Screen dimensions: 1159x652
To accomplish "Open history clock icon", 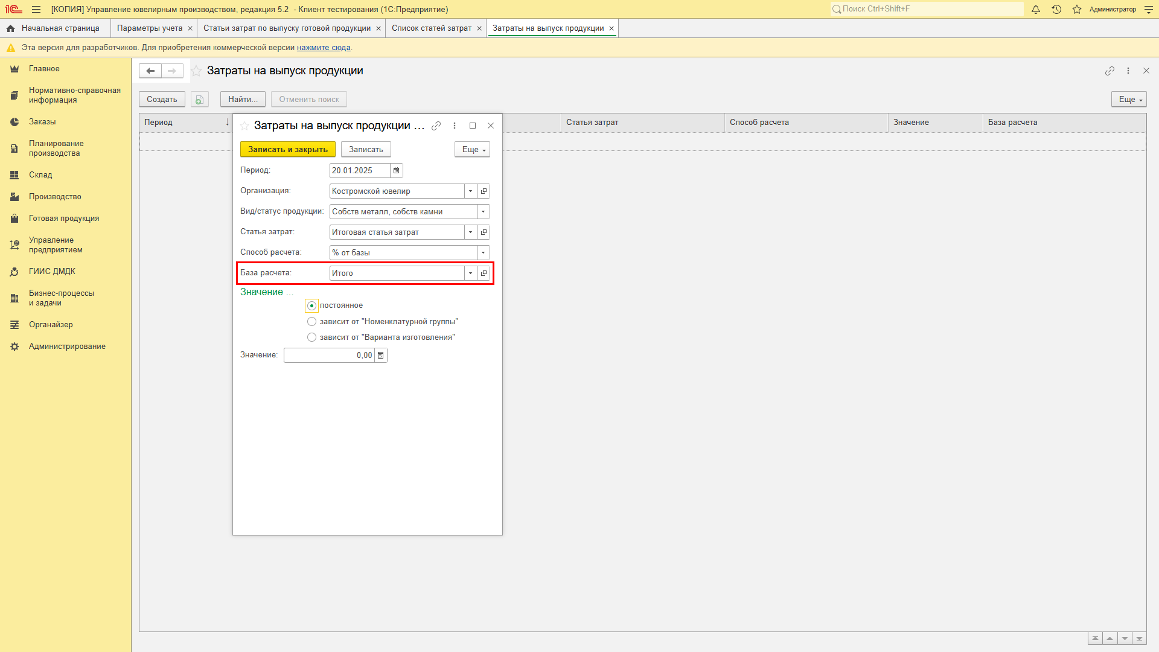I will pos(1056,9).
